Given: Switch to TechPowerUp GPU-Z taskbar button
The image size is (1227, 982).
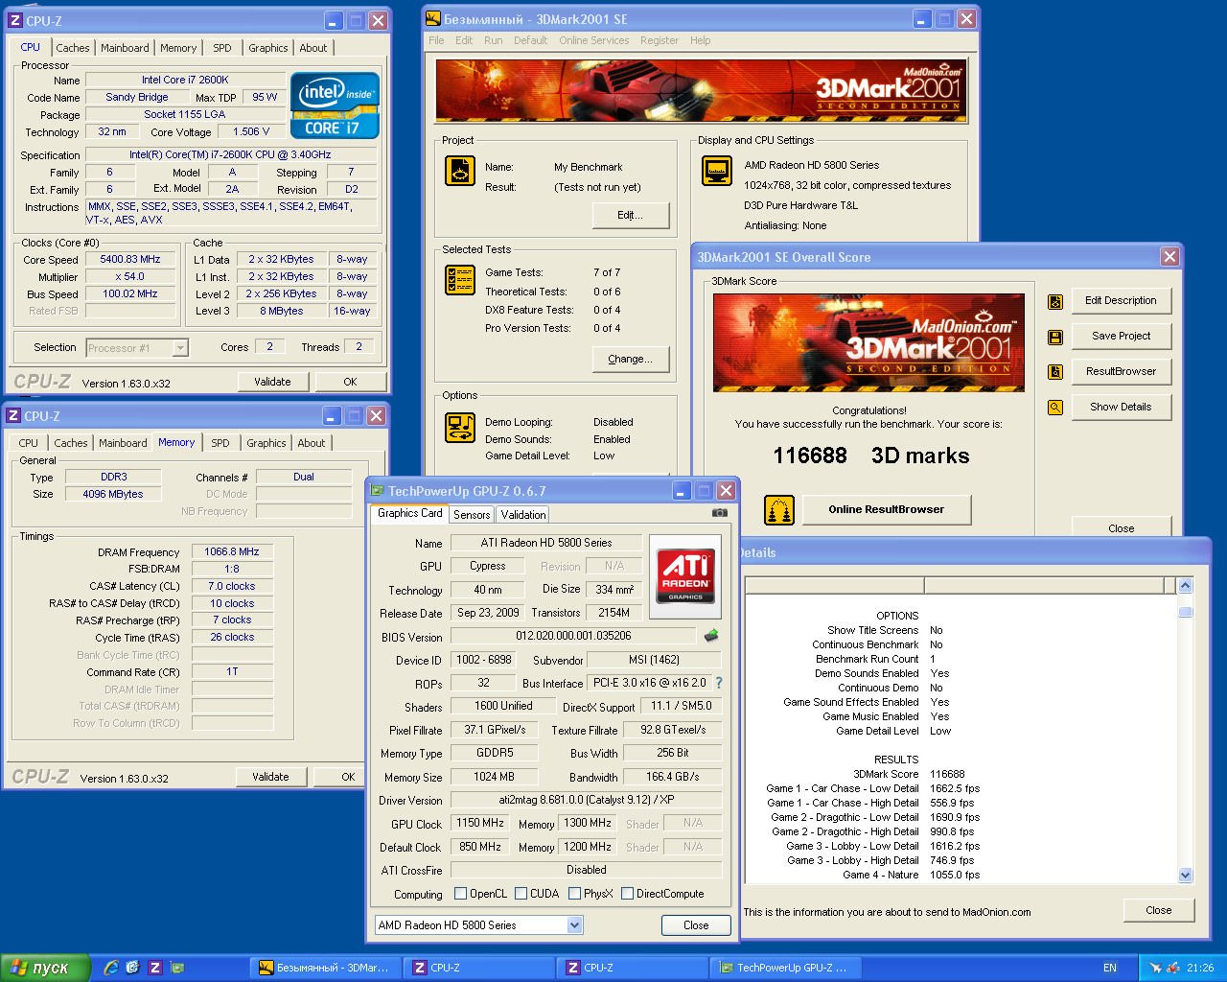Looking at the screenshot, I should pyautogui.click(x=785, y=968).
